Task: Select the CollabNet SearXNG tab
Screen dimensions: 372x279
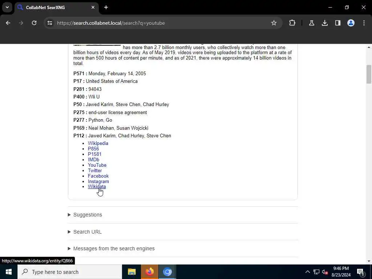Action: tap(57, 7)
